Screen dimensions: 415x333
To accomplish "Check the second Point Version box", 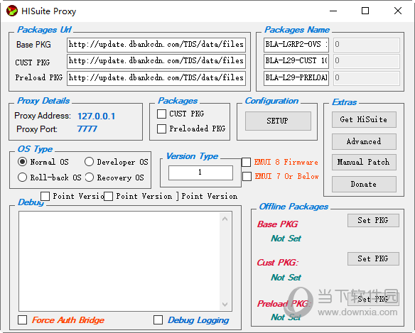I will point(108,196).
